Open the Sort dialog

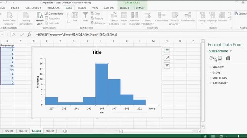tap(75, 17)
